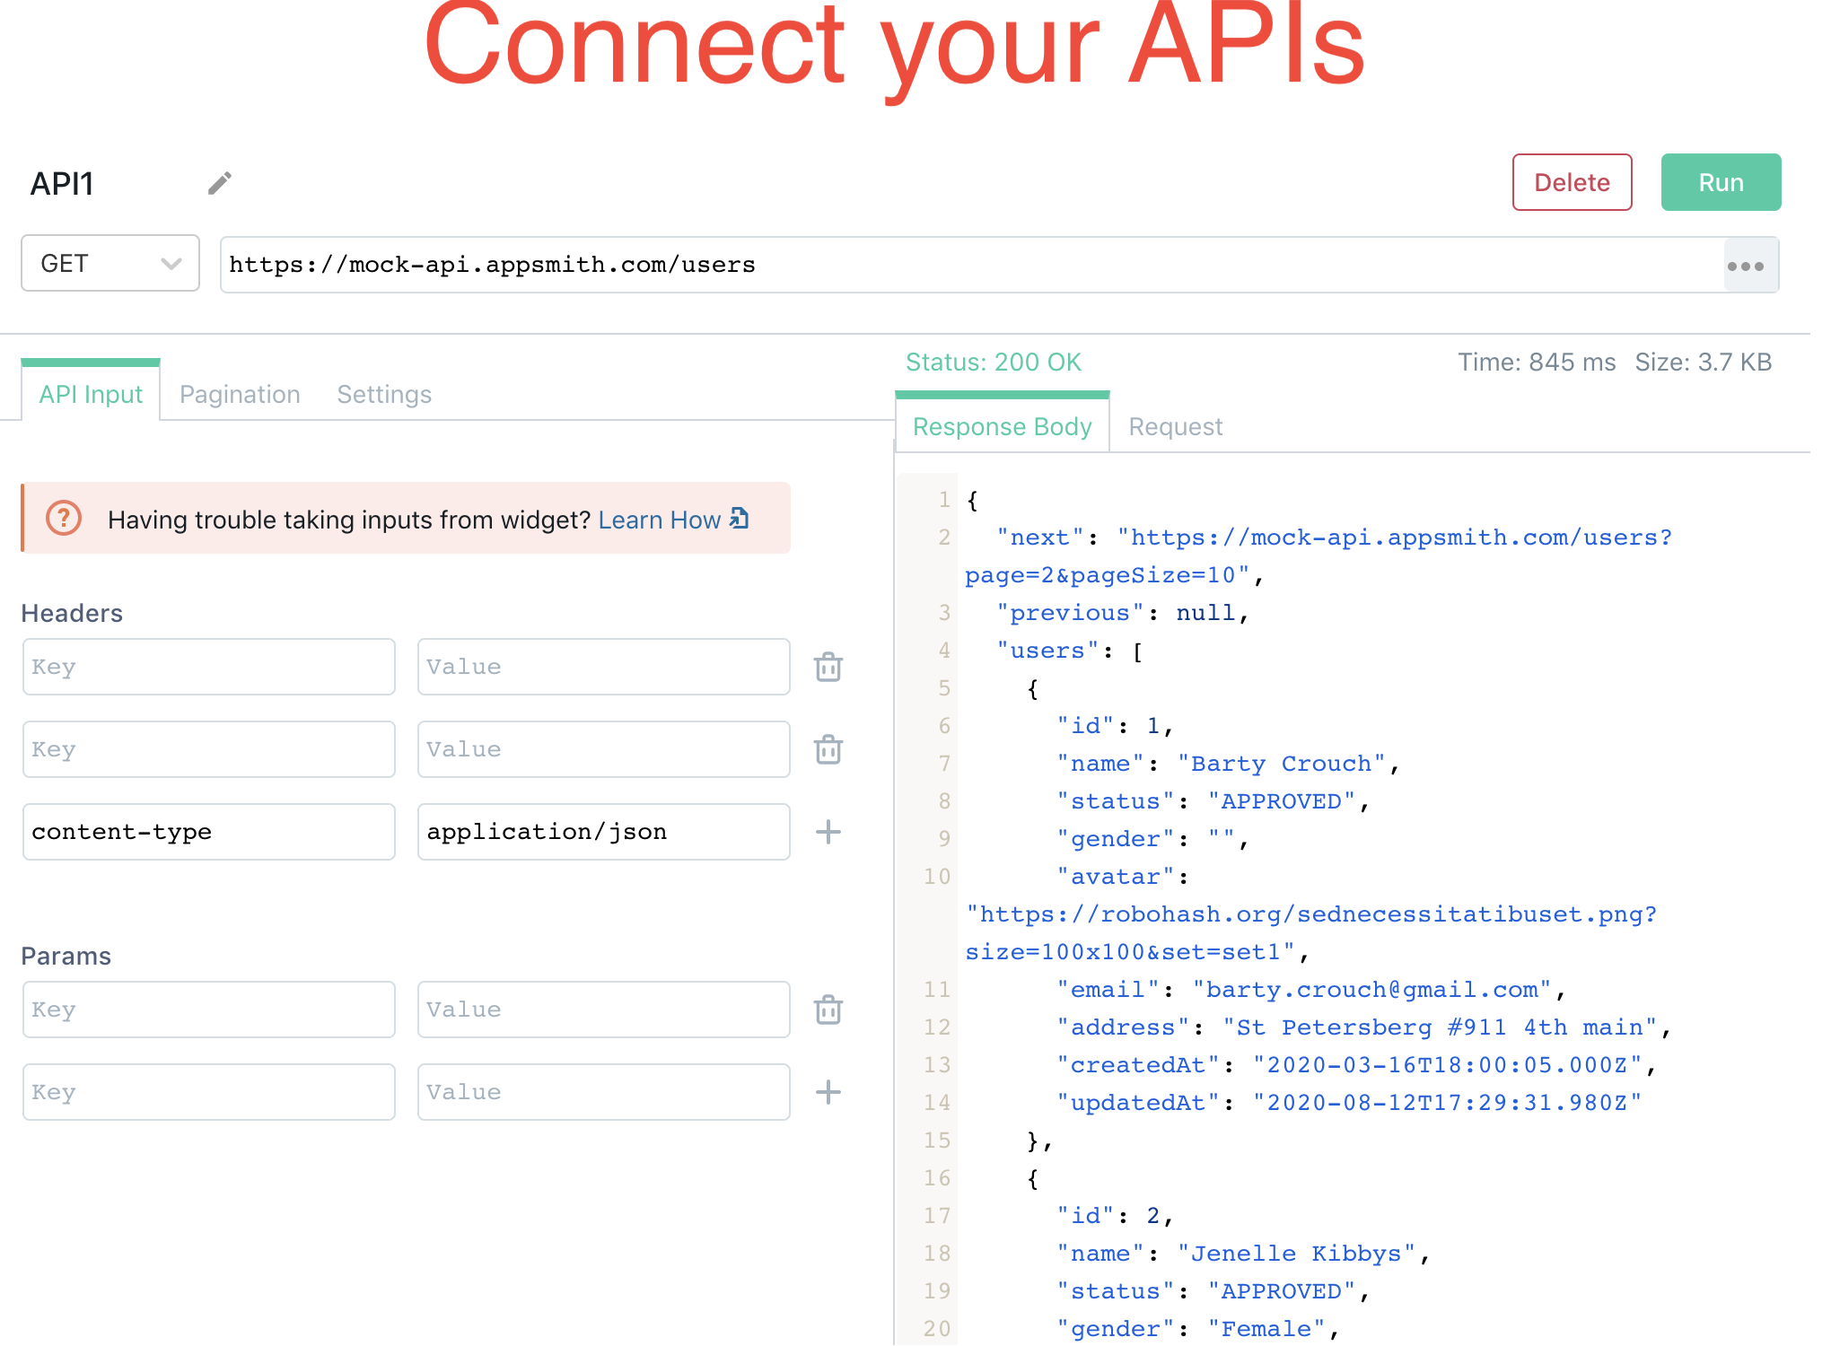
Task: Click the content-type header key field
Action: coord(209,830)
